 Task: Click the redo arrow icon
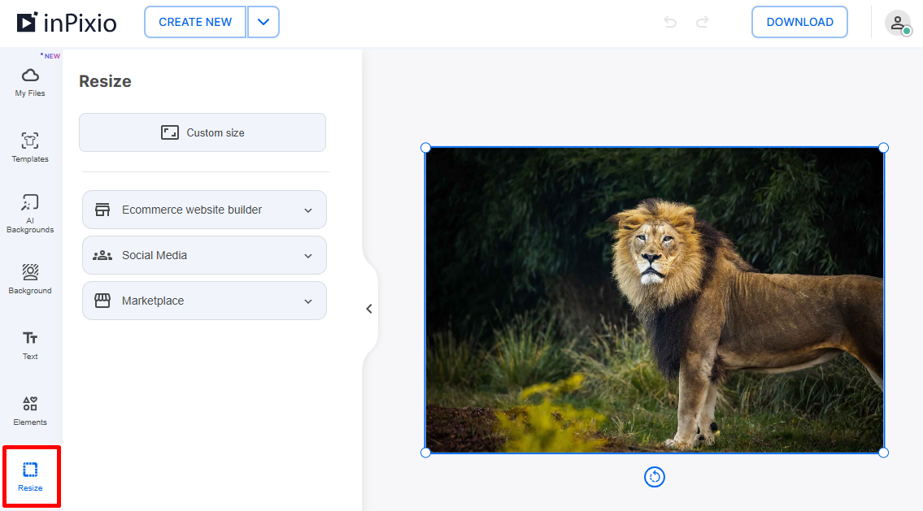703,23
